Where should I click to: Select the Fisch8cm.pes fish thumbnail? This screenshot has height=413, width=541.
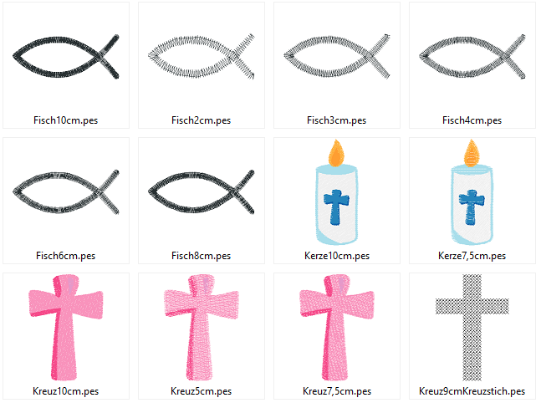pyautogui.click(x=202, y=191)
